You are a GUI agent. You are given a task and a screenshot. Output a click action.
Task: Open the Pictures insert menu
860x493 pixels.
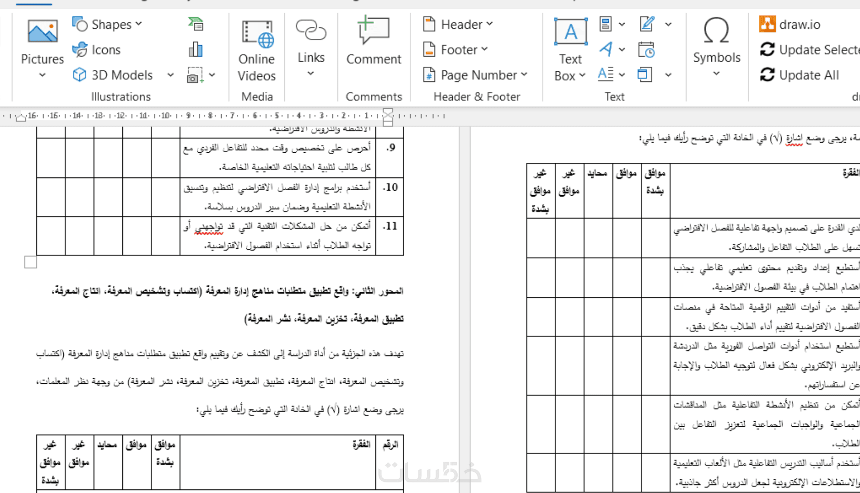42,49
